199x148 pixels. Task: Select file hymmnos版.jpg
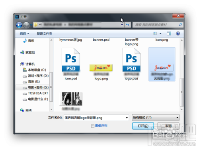(71, 40)
